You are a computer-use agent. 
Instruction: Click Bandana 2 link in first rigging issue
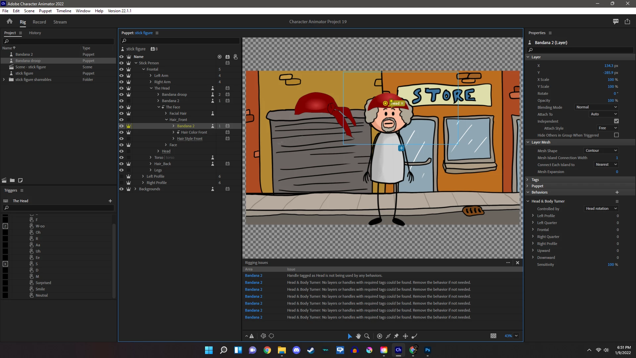pos(253,275)
